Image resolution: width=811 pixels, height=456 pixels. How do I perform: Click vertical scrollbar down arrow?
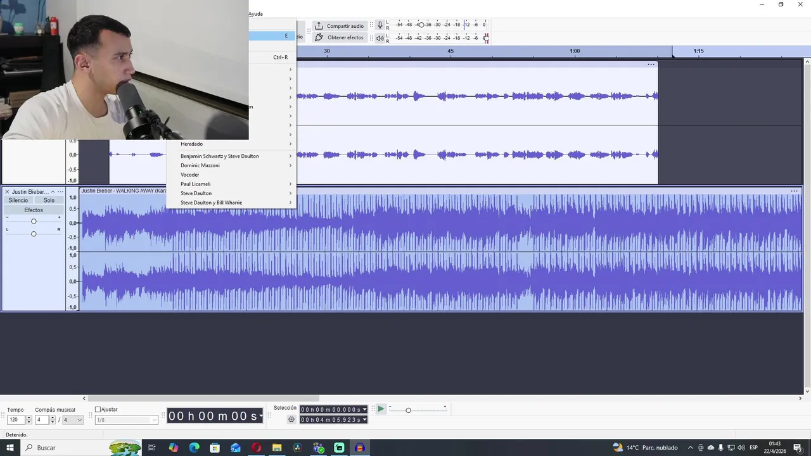807,391
